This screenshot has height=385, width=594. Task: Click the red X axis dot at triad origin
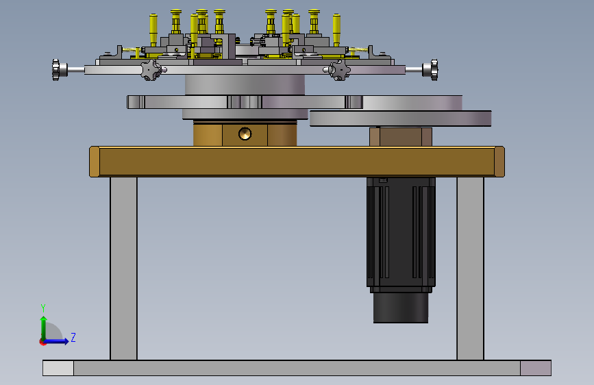click(42, 342)
